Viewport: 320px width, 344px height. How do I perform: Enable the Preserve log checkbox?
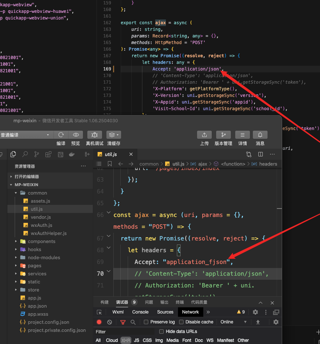[x=146, y=322]
